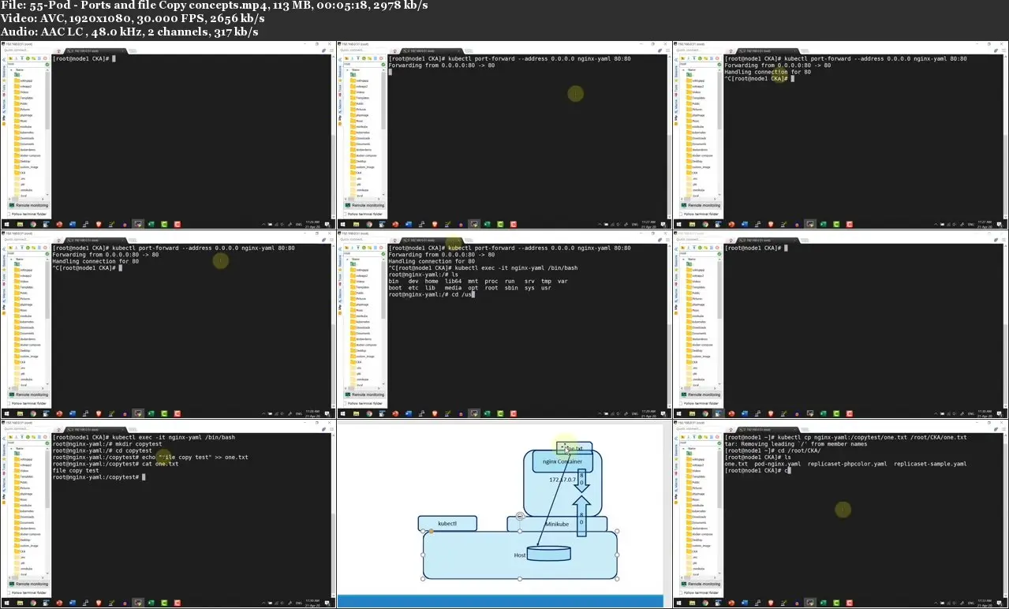
Task: Tick Follow terminal folder in kubectl cp frame
Action: [681, 593]
